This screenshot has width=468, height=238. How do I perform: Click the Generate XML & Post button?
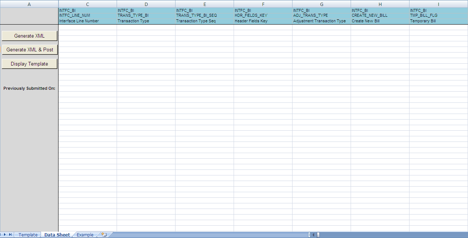pos(30,50)
